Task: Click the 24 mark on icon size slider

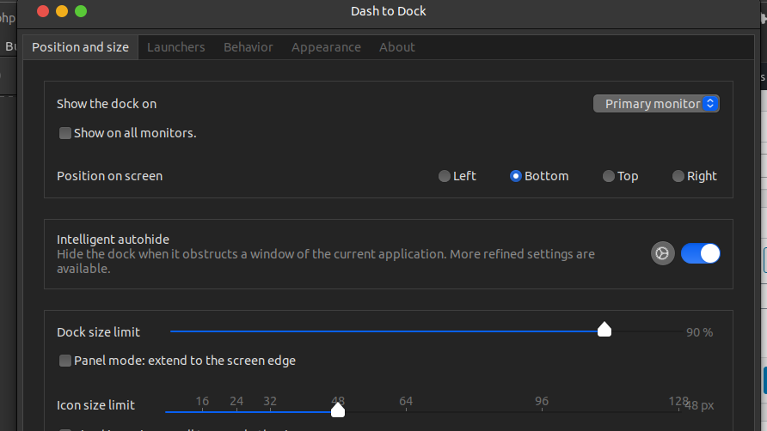Action: click(236, 402)
